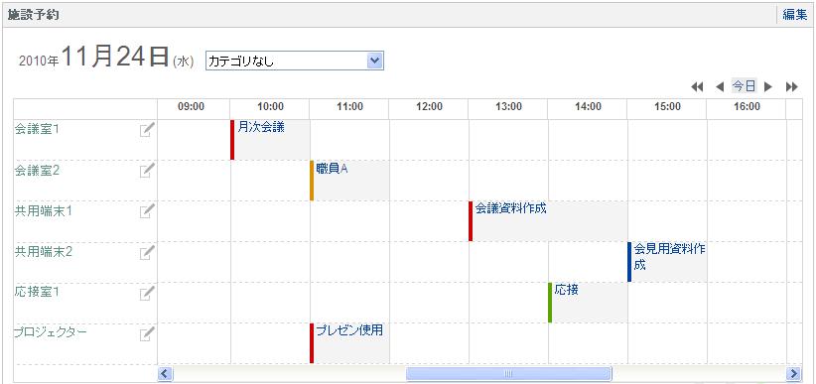Click the 11月24日 date heading
Viewport: 816px width, 384px height.
coord(115,57)
